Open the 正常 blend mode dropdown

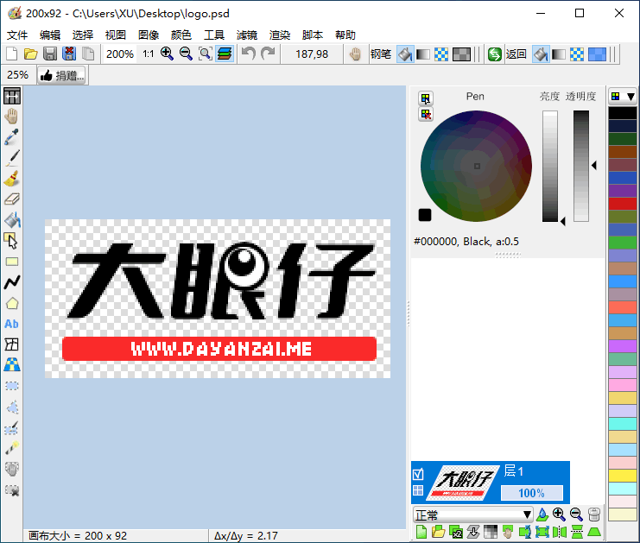472,515
